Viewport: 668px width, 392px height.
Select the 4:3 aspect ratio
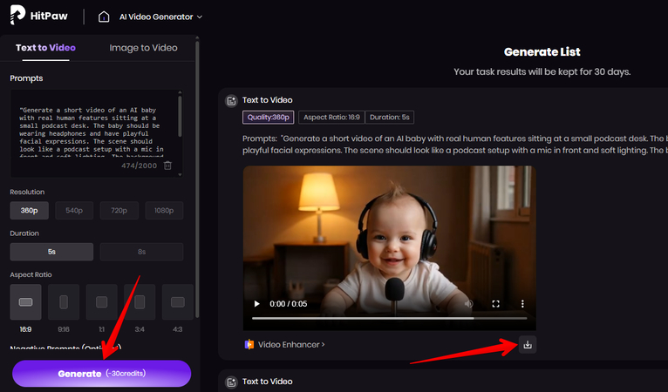tap(178, 302)
